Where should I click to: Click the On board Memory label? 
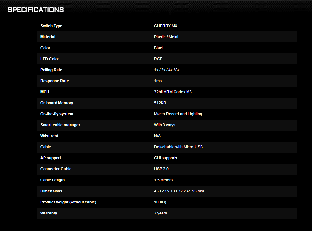57,103
